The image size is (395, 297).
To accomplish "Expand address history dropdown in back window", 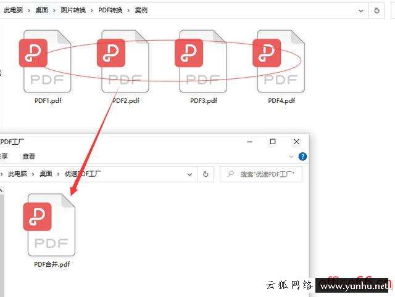I will pyautogui.click(x=360, y=11).
